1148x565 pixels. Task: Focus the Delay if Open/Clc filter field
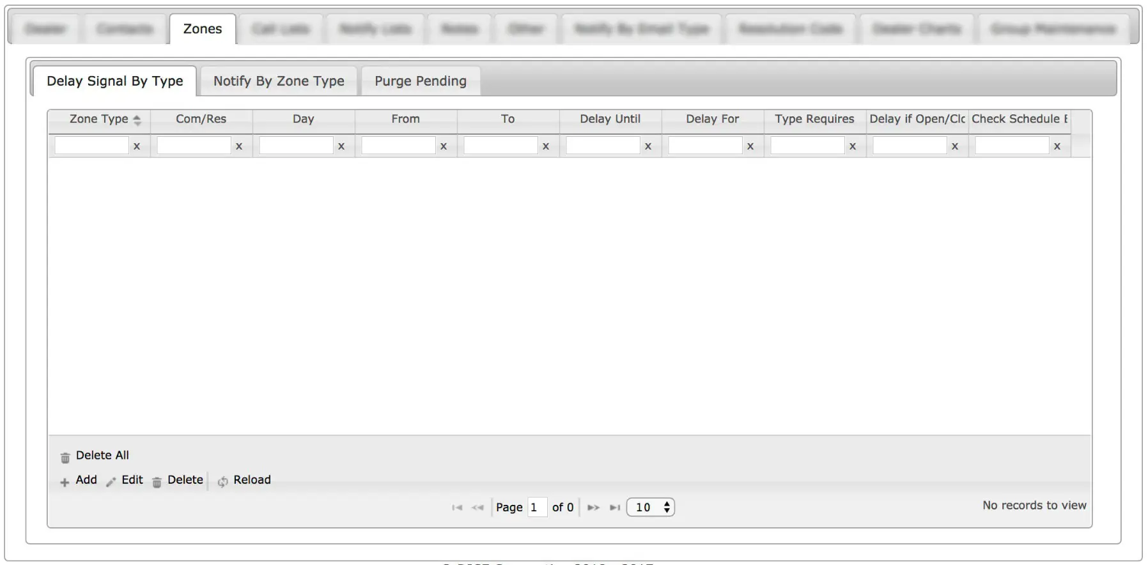point(910,146)
